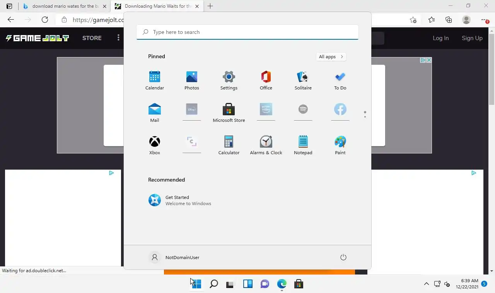The width and height of the screenshot is (495, 293).
Task: Click the AdChoices icon on left ad
Action: point(111,173)
